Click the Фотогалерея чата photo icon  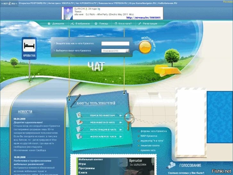click(79, 137)
